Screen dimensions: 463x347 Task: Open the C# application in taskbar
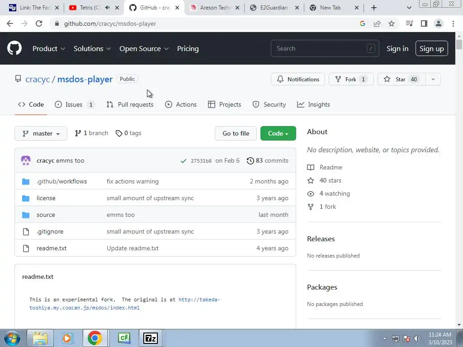(x=124, y=338)
